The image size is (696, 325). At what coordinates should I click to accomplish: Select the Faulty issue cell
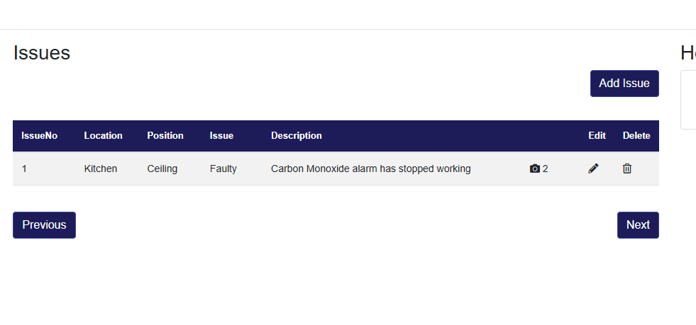(223, 169)
